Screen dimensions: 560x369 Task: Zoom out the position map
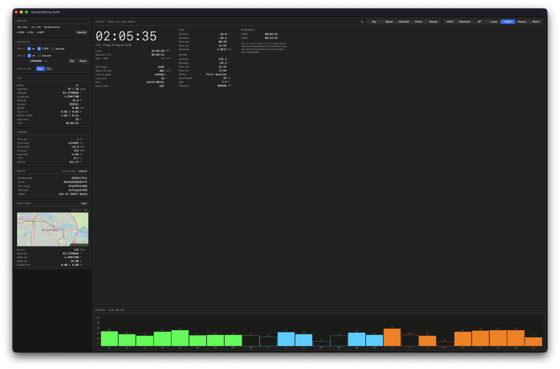[x=74, y=210]
